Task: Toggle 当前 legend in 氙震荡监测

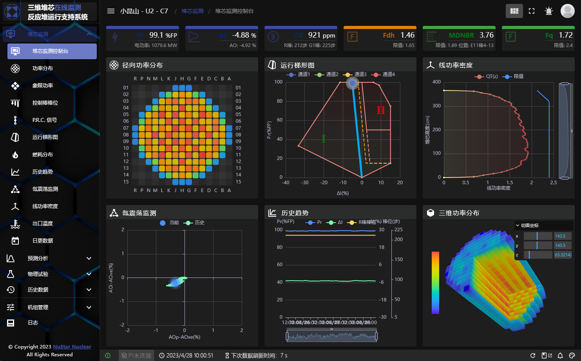Action: [x=169, y=223]
